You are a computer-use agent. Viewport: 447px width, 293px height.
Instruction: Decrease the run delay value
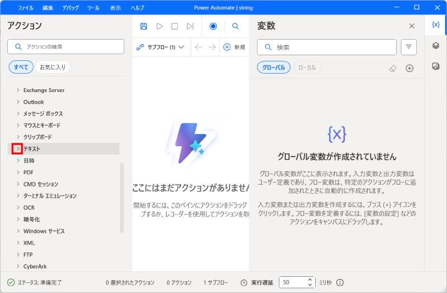[310, 285]
